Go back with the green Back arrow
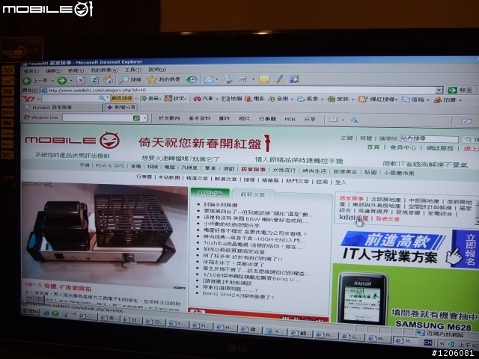The height and width of the screenshot is (359, 479). click(27, 80)
